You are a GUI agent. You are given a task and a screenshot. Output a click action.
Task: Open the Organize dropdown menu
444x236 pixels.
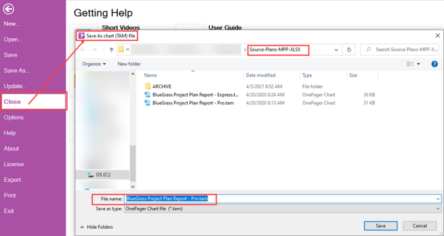94,64
